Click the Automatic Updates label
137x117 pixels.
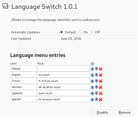click(25, 32)
